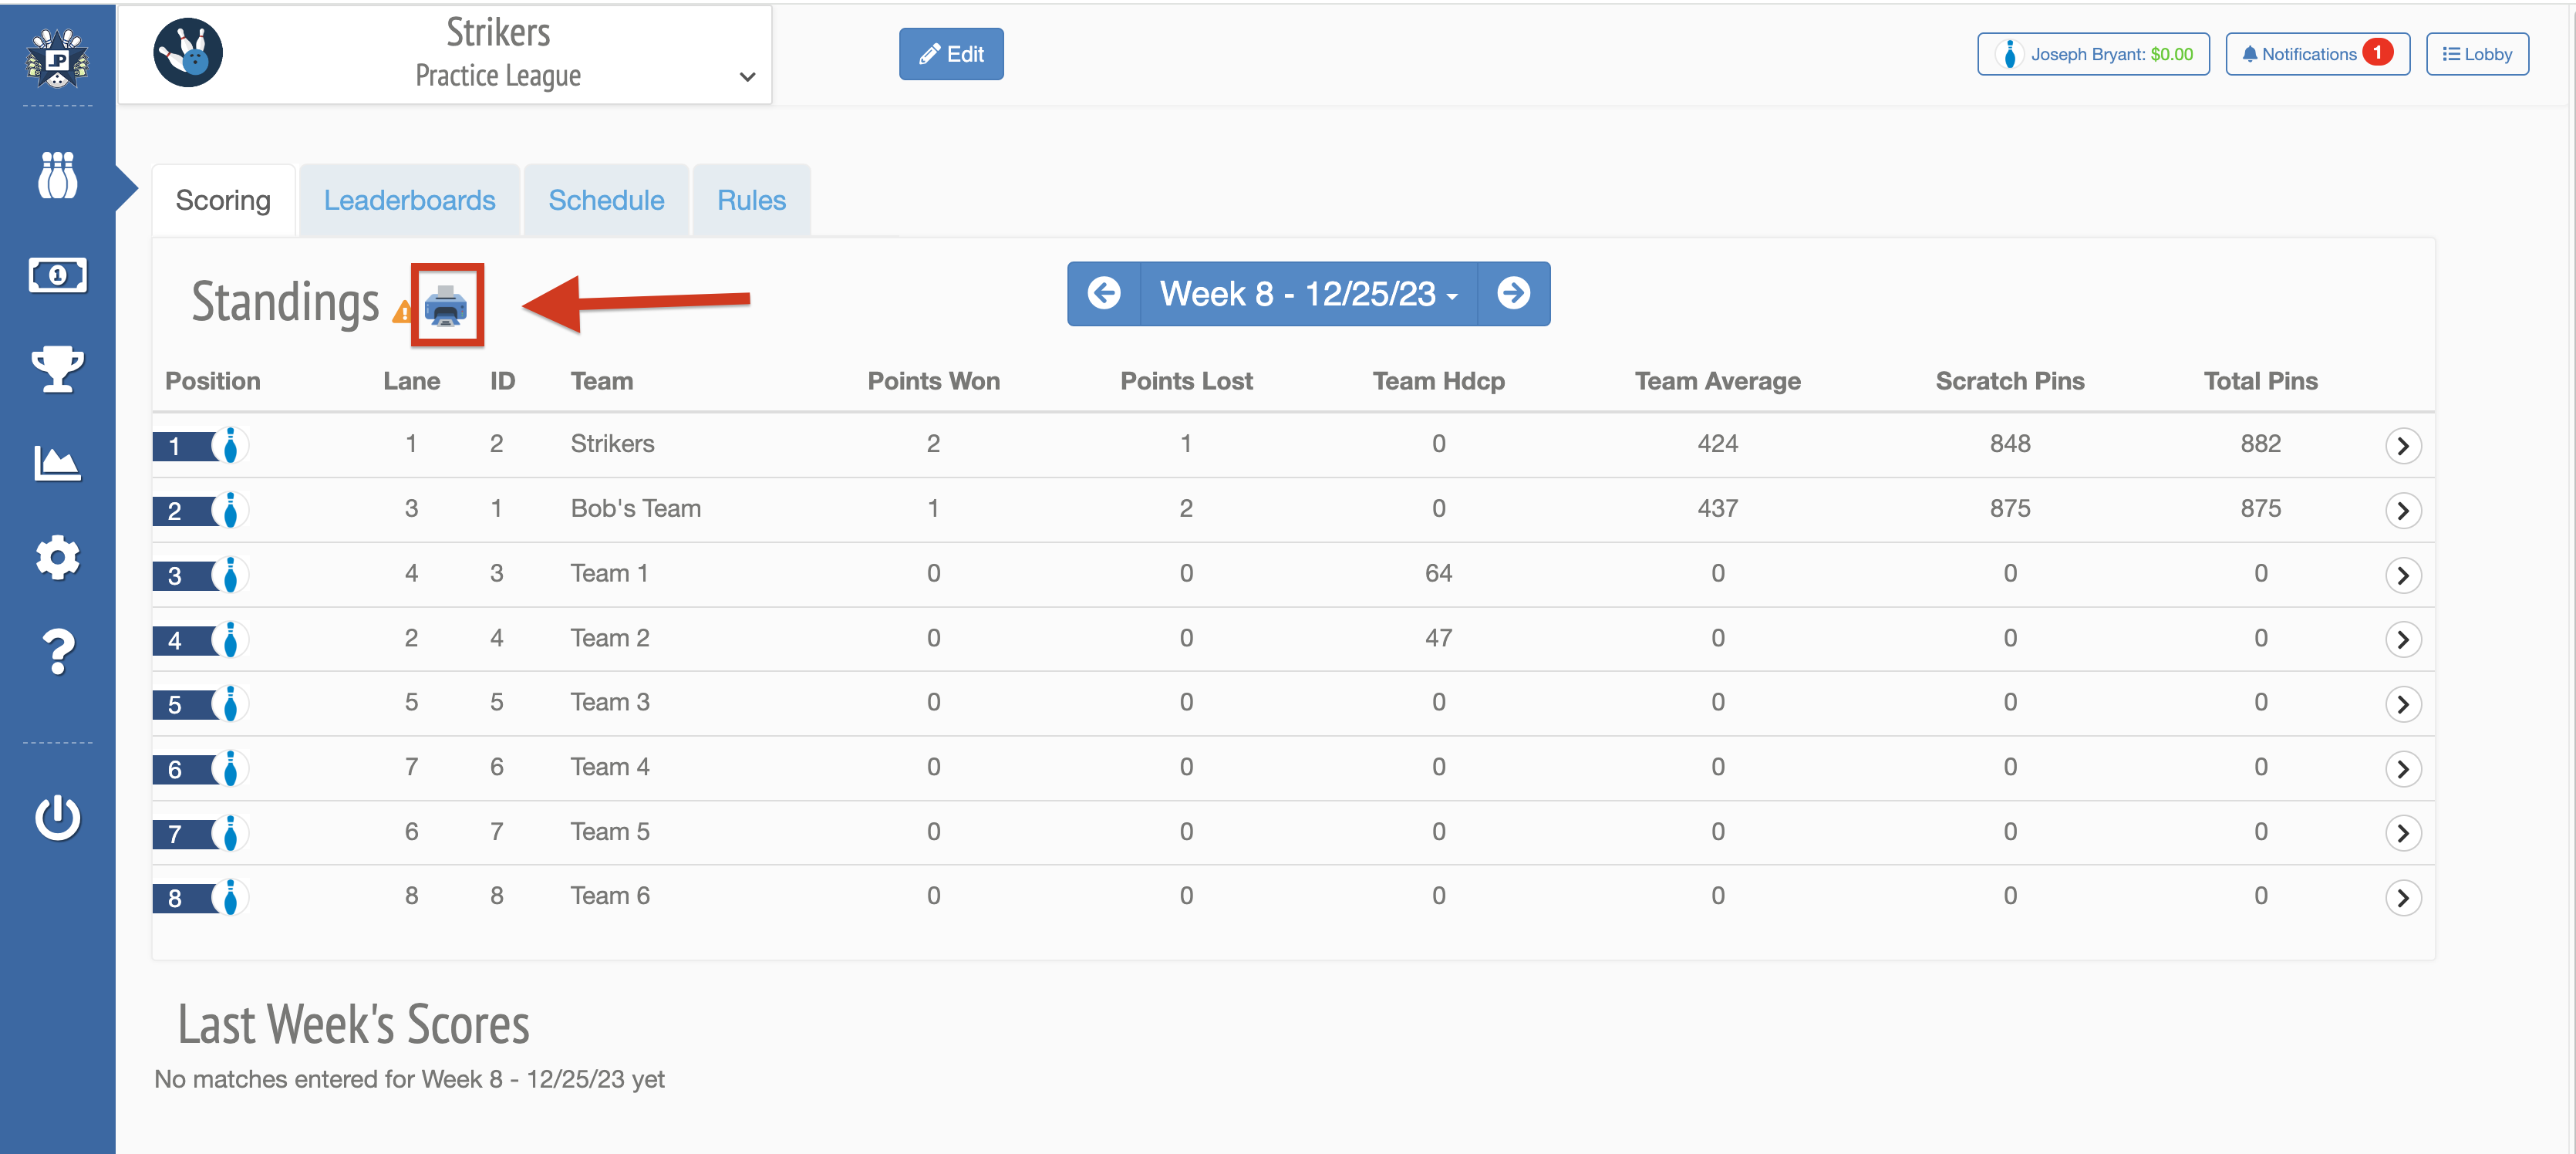Open the bowling pins sidebar icon
Screen dimensions: 2576x1154
coord(57,176)
